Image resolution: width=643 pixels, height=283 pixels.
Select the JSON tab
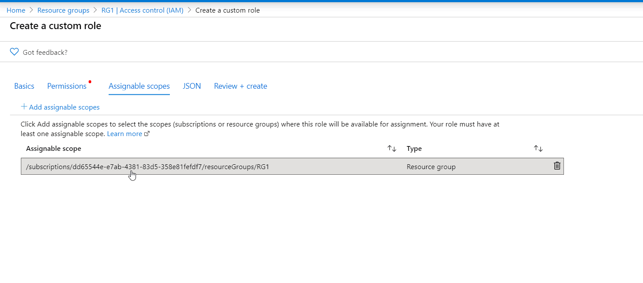pos(192,86)
